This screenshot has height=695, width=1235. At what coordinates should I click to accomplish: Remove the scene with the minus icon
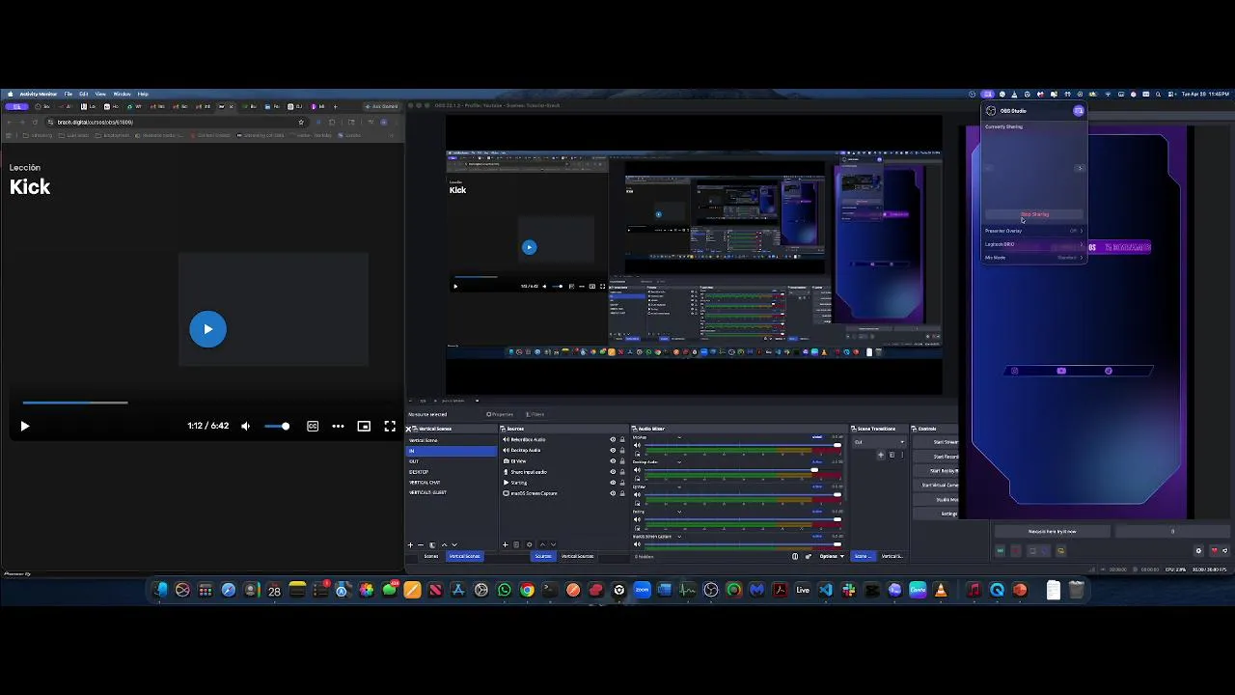(420, 544)
